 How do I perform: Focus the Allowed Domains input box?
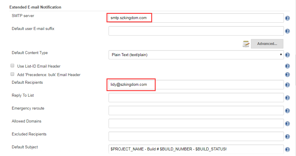click(x=196, y=123)
